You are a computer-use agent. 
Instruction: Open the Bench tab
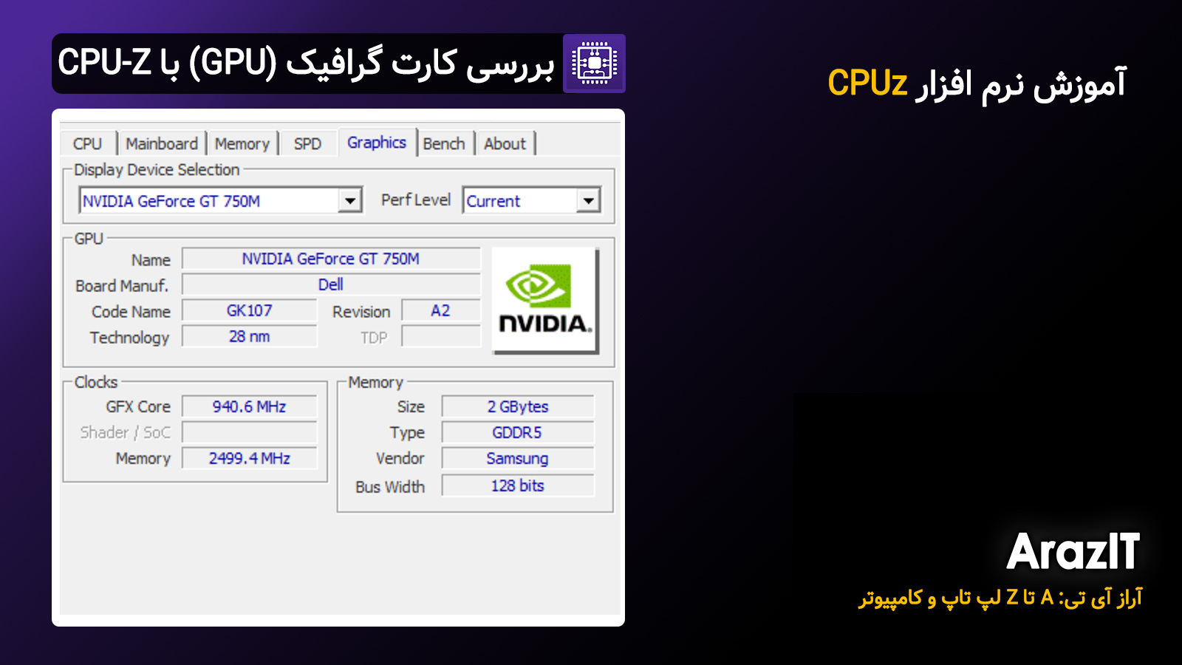(444, 143)
